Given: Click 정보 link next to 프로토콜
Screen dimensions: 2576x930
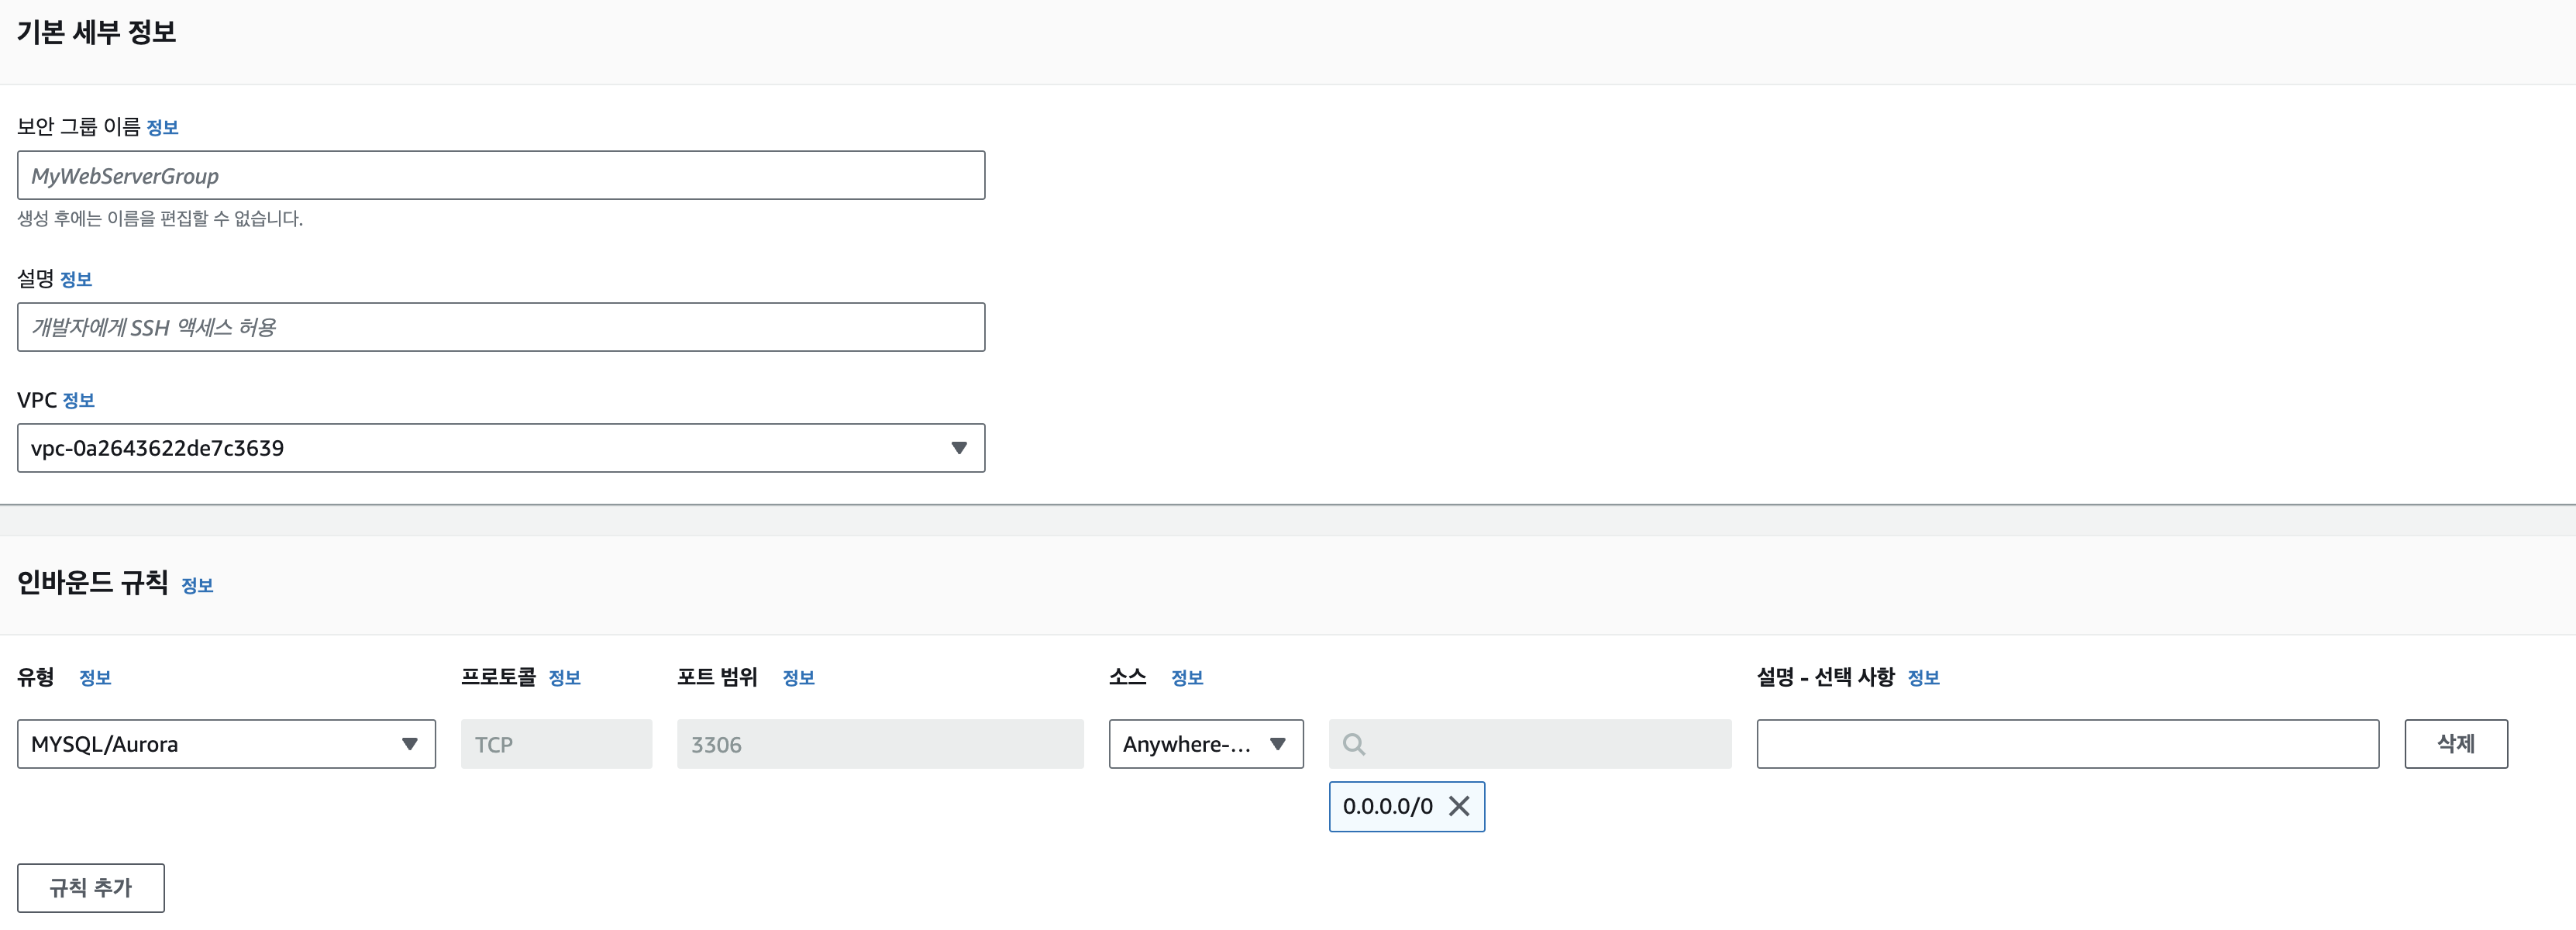Looking at the screenshot, I should pos(564,678).
